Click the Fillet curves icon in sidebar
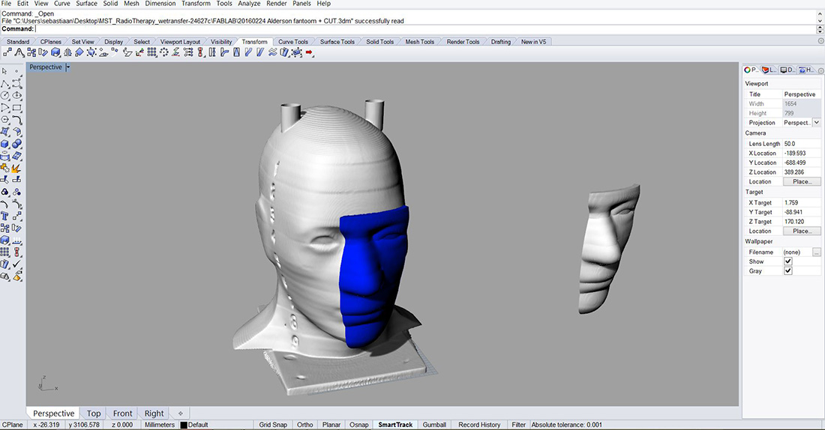Viewport: 825px width, 430px height. point(16,119)
